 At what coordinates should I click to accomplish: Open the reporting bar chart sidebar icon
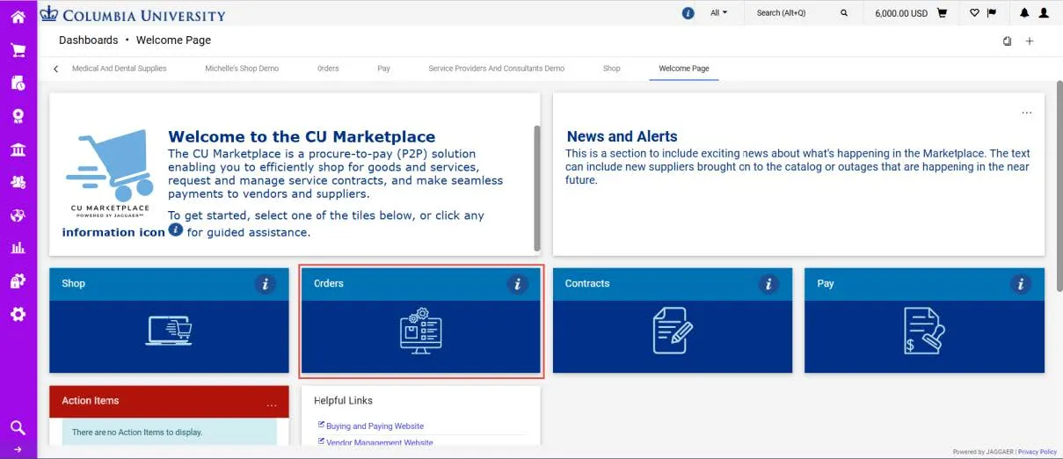pyautogui.click(x=18, y=248)
